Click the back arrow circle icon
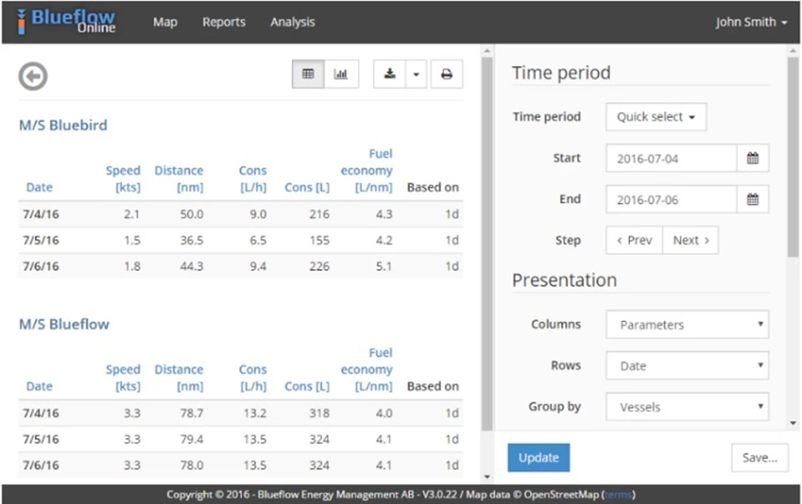The width and height of the screenshot is (802, 504). [x=33, y=76]
